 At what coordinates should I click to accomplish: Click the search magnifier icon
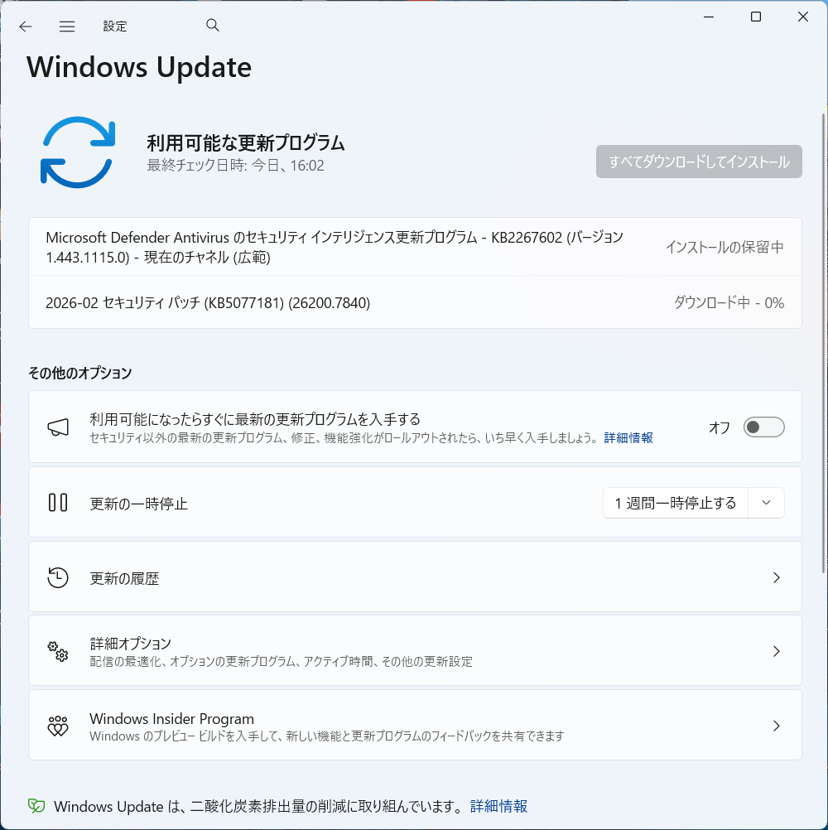(x=213, y=25)
